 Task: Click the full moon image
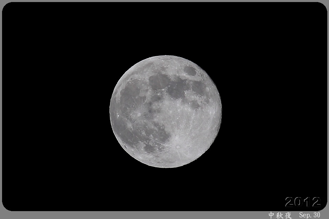166,112
